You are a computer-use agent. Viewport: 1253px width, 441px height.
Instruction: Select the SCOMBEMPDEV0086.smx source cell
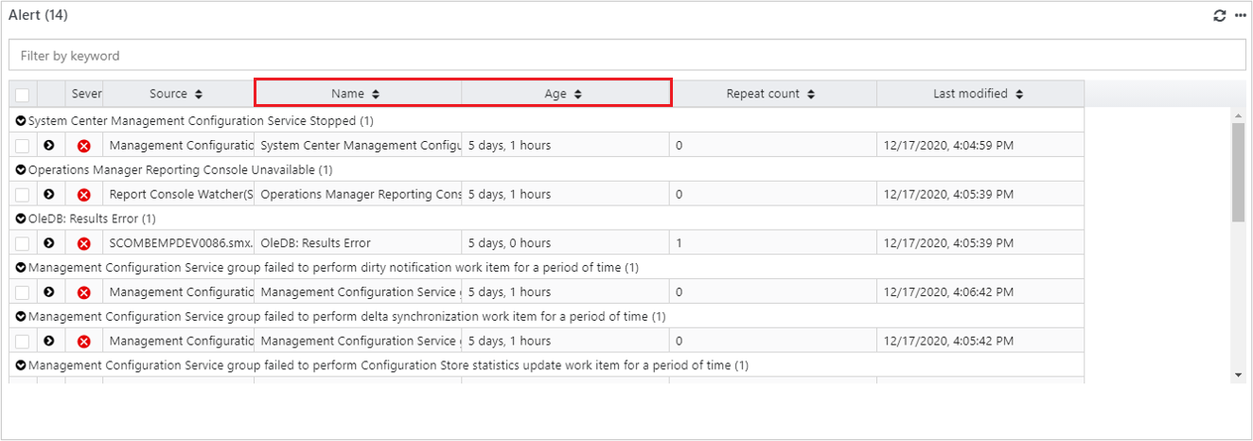pos(179,243)
